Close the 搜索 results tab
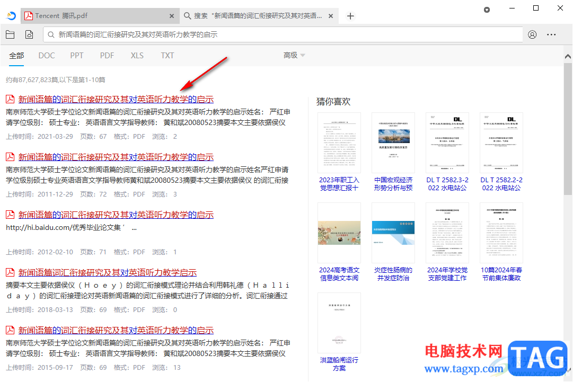573x382 pixels. pos(331,16)
